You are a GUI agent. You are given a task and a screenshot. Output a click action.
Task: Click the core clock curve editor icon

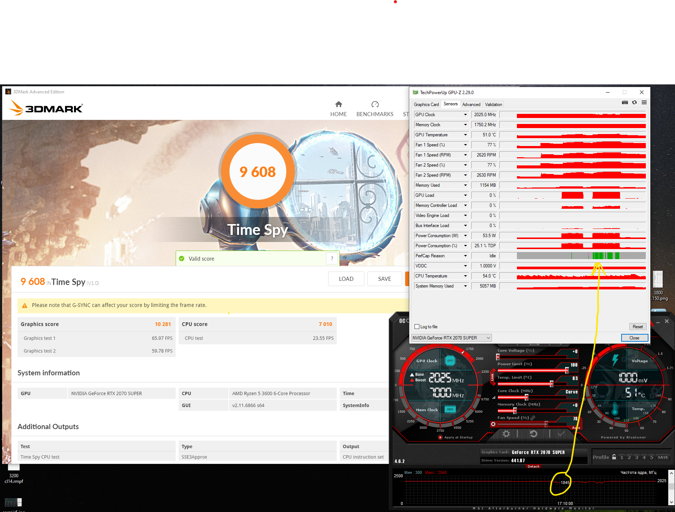coord(494,398)
